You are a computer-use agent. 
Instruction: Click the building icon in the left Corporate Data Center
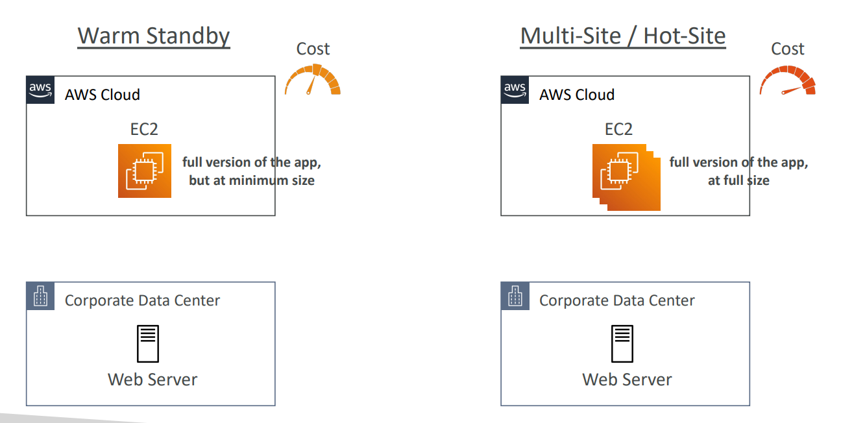[40, 296]
